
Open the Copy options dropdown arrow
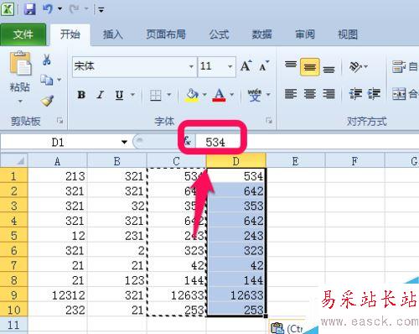point(59,80)
